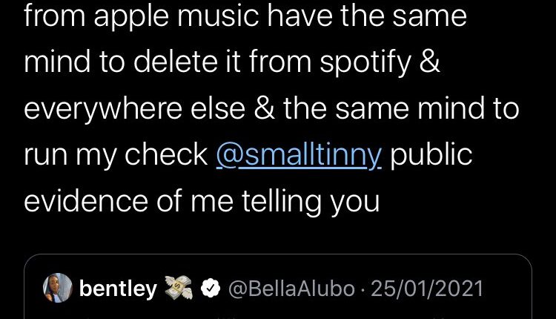Open the bentley display name profile
This screenshot has height=319, width=556.
(x=117, y=289)
